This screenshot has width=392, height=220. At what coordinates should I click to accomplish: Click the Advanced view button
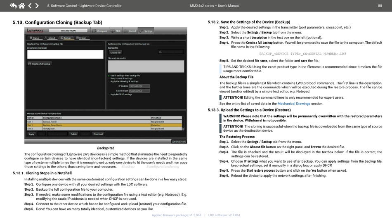(x=179, y=142)
